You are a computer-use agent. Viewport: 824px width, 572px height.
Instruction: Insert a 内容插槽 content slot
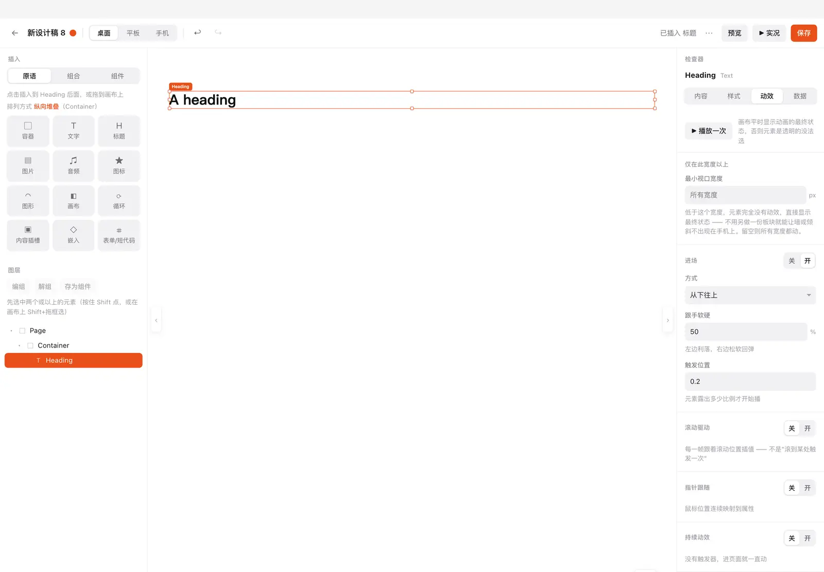pos(28,235)
